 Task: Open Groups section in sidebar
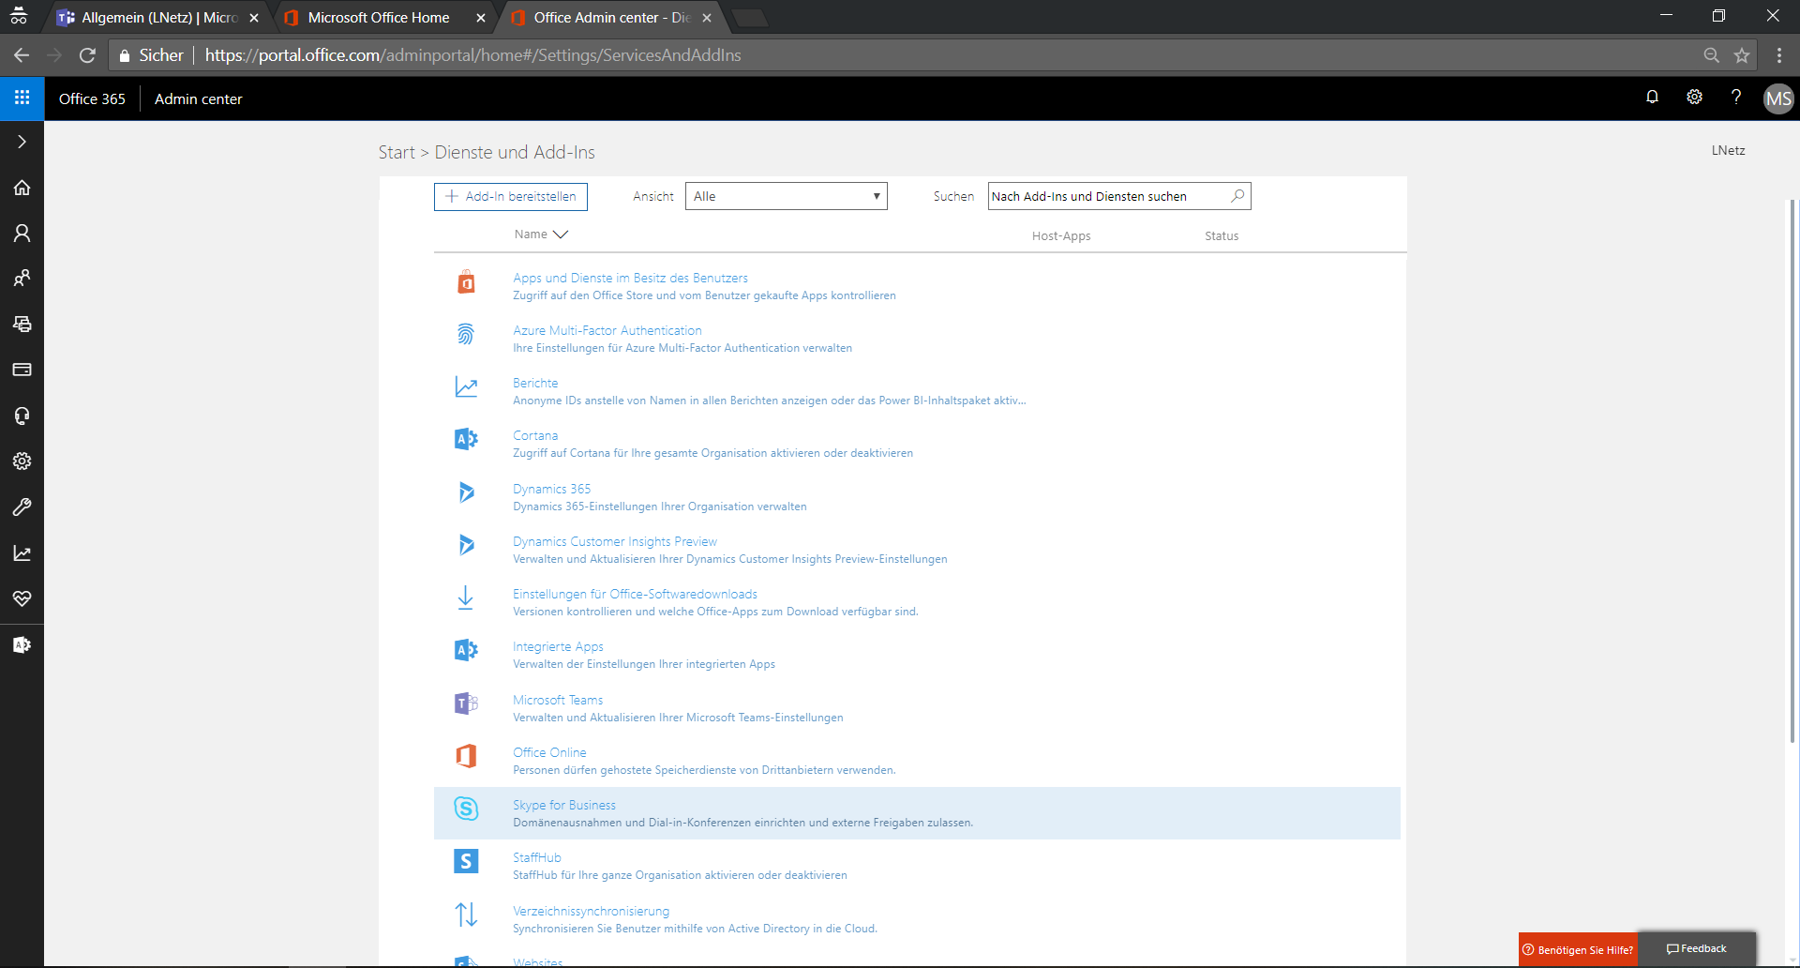[x=22, y=279]
